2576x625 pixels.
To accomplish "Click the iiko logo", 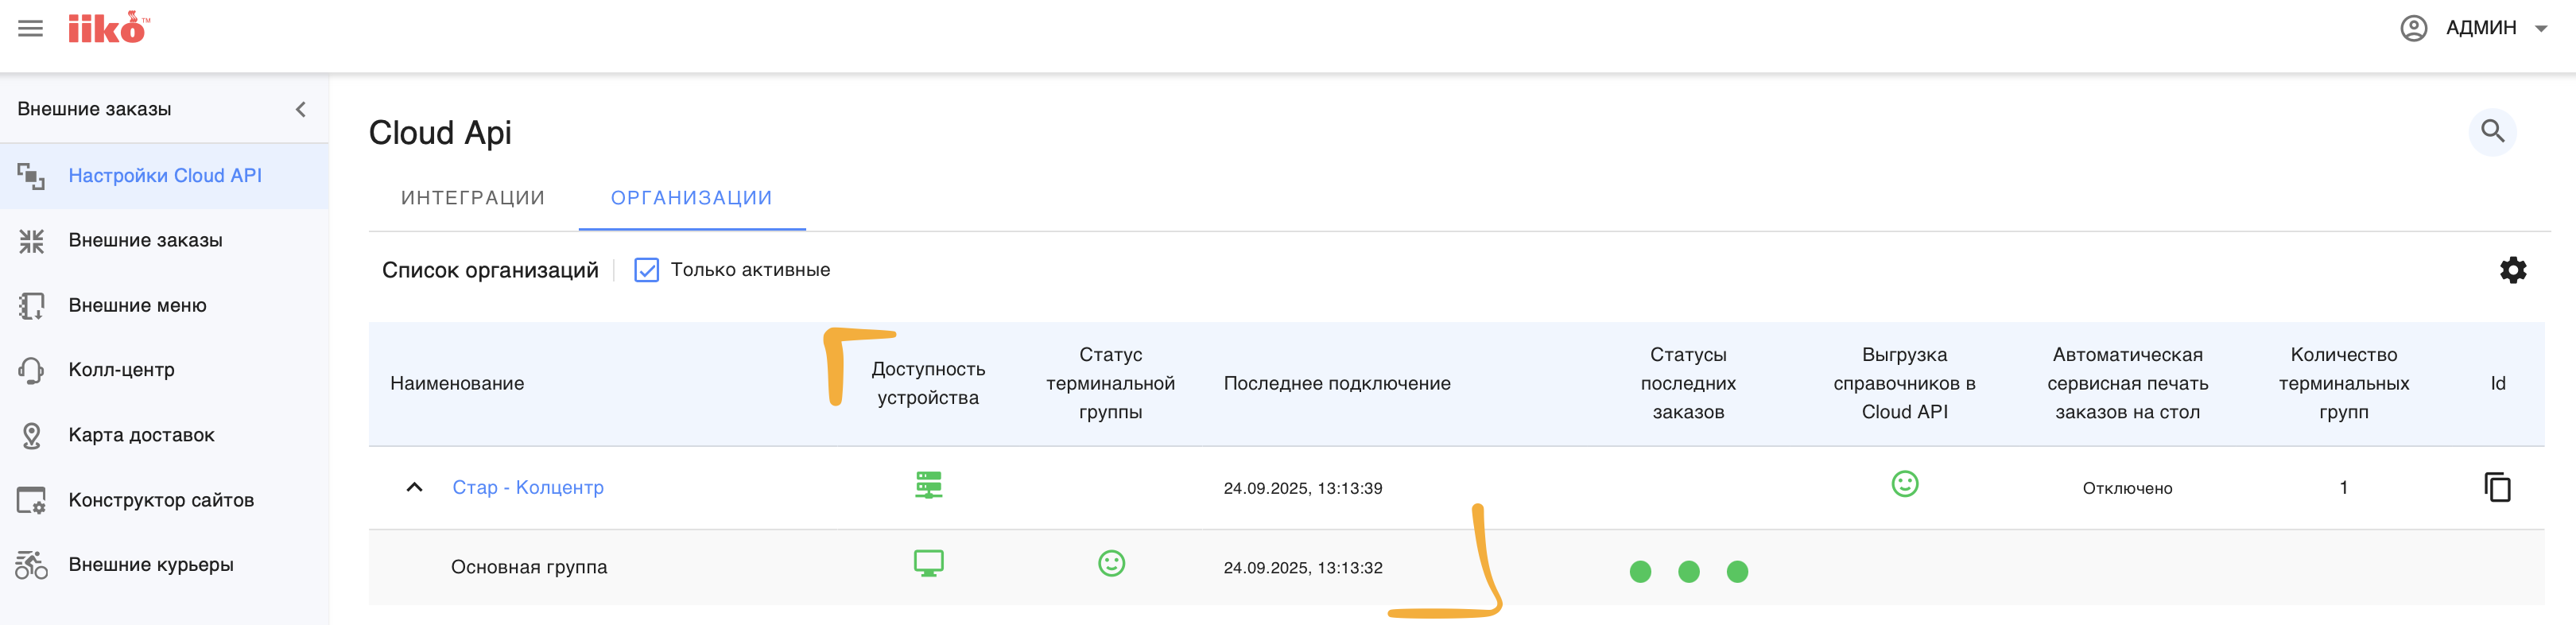I will coord(108,28).
